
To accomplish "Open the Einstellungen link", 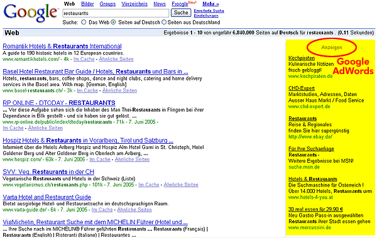I will click(x=206, y=16).
